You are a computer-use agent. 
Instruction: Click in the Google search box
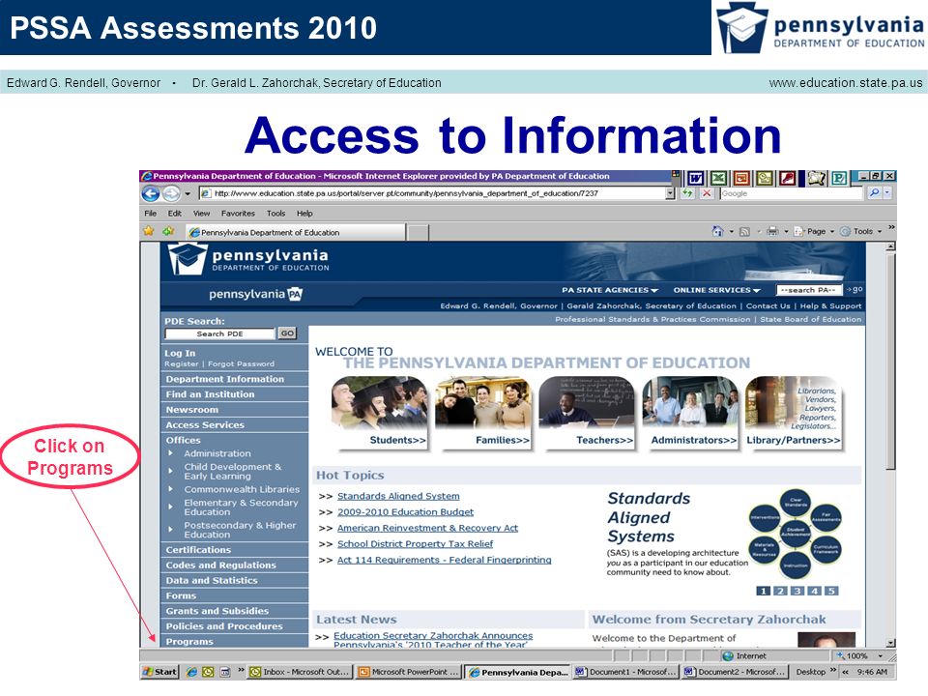792,193
